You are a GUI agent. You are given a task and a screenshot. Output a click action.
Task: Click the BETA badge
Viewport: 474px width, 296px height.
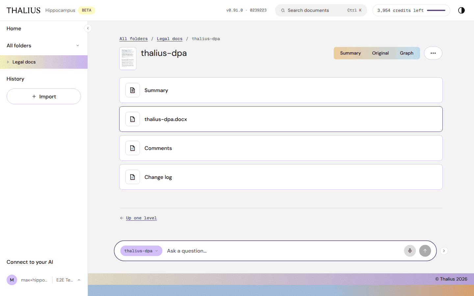[87, 10]
